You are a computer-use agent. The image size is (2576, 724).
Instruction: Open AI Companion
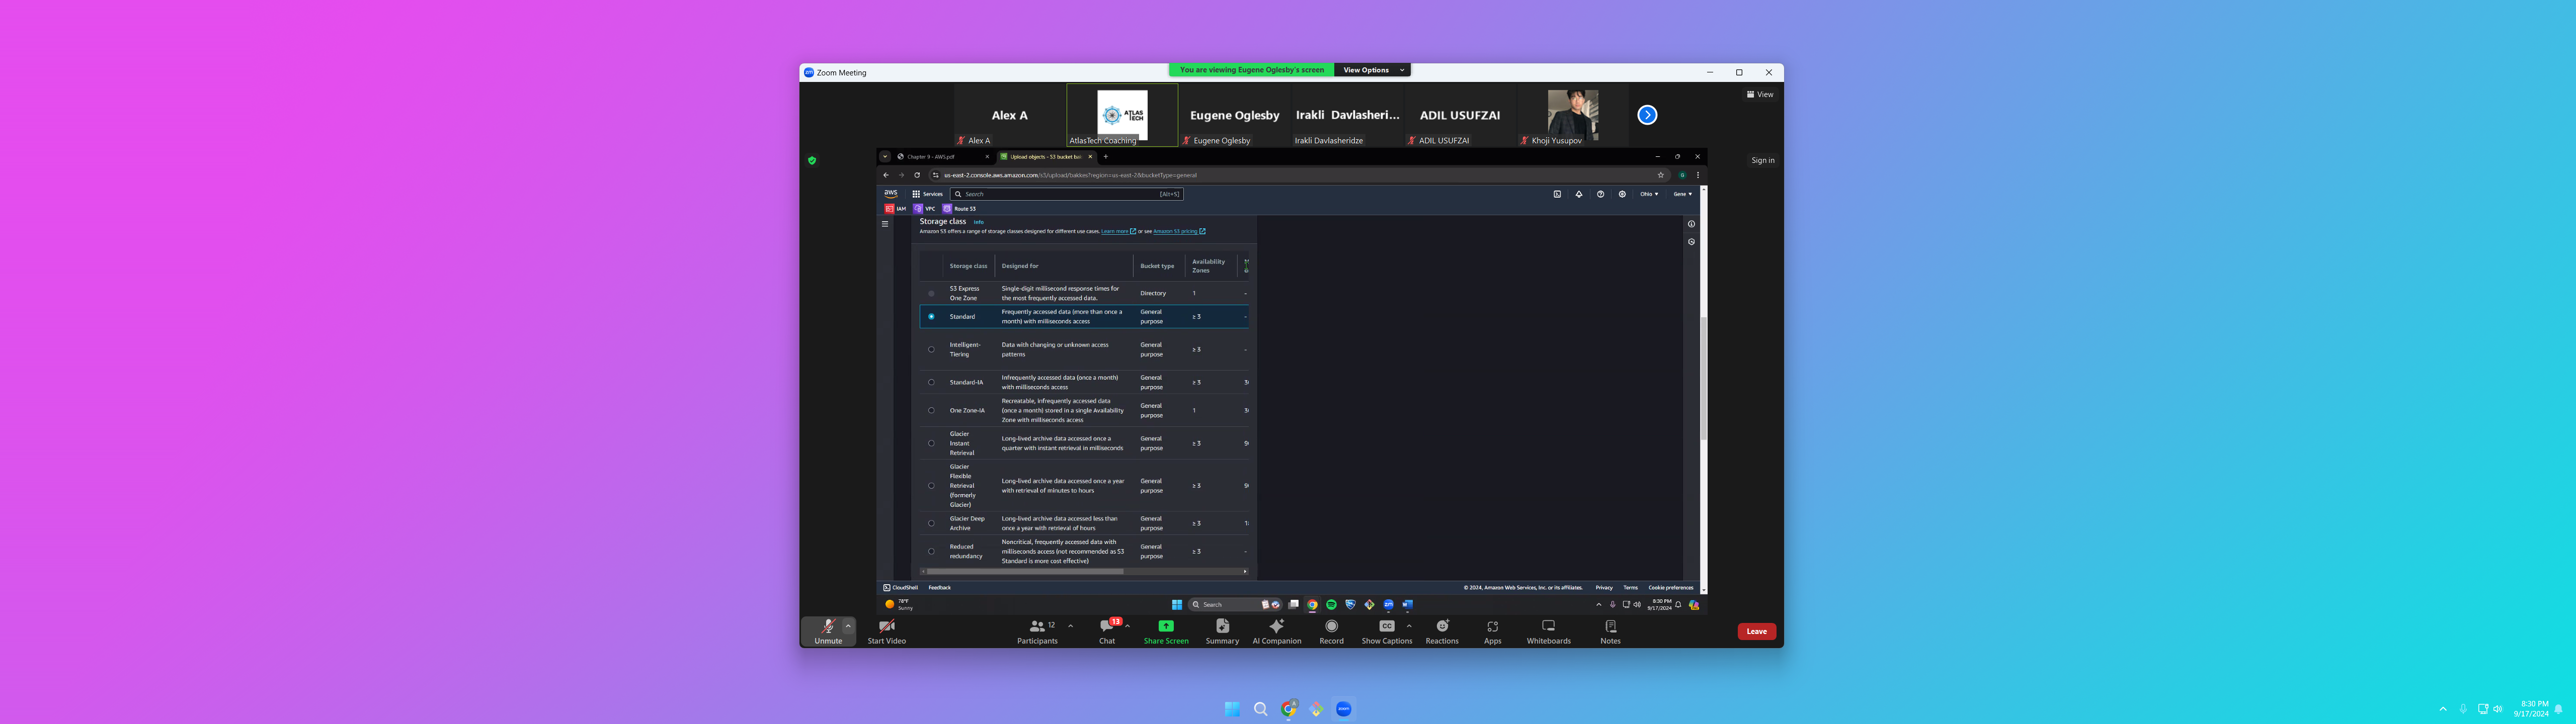1276,626
